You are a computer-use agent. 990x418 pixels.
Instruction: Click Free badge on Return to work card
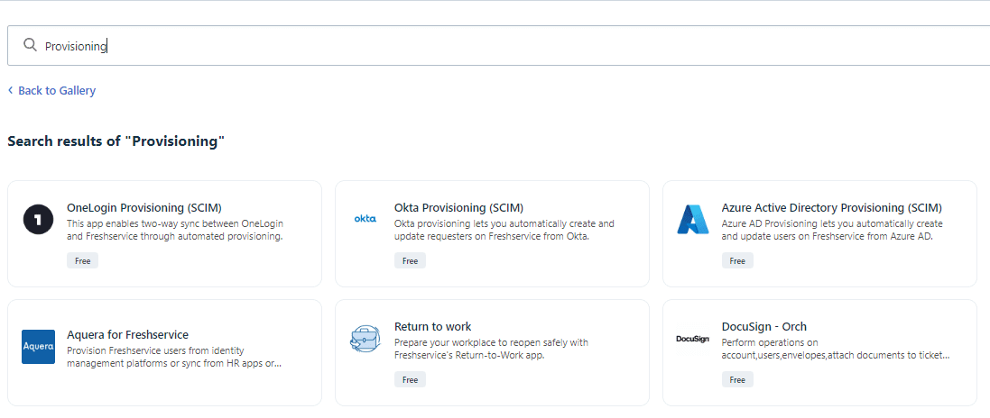(411, 379)
